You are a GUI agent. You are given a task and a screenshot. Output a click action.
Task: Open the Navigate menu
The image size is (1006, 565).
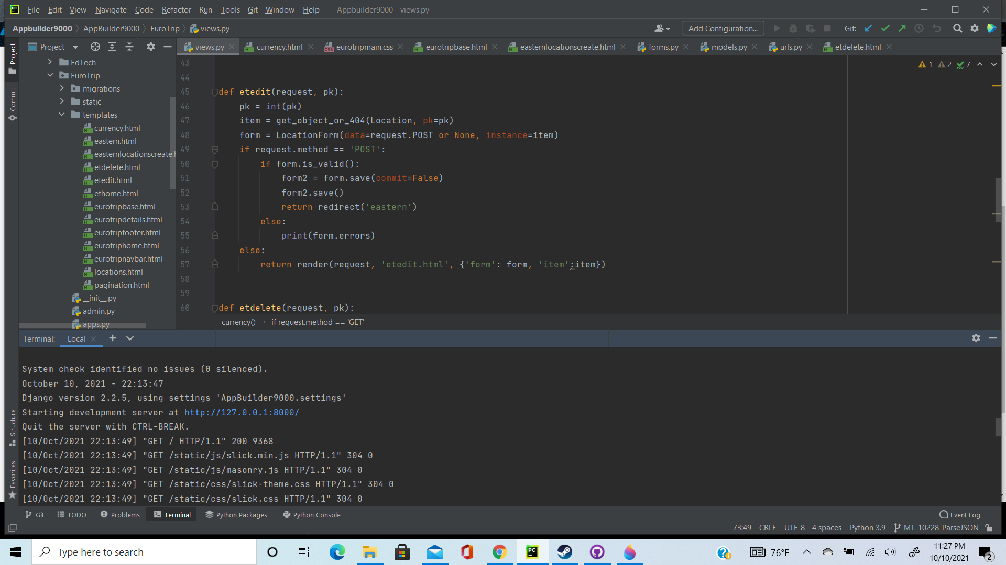point(111,9)
